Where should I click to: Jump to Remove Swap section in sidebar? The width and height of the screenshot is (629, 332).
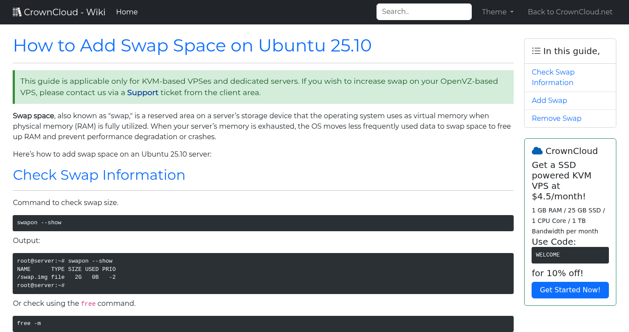[x=556, y=118]
